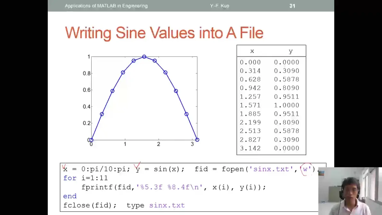
Task: Click the y-axis label "0.6" on the plot
Action: (87, 90)
